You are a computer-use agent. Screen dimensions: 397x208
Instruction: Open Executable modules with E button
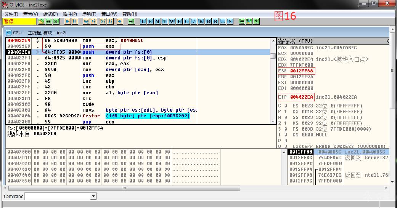pos(150,21)
